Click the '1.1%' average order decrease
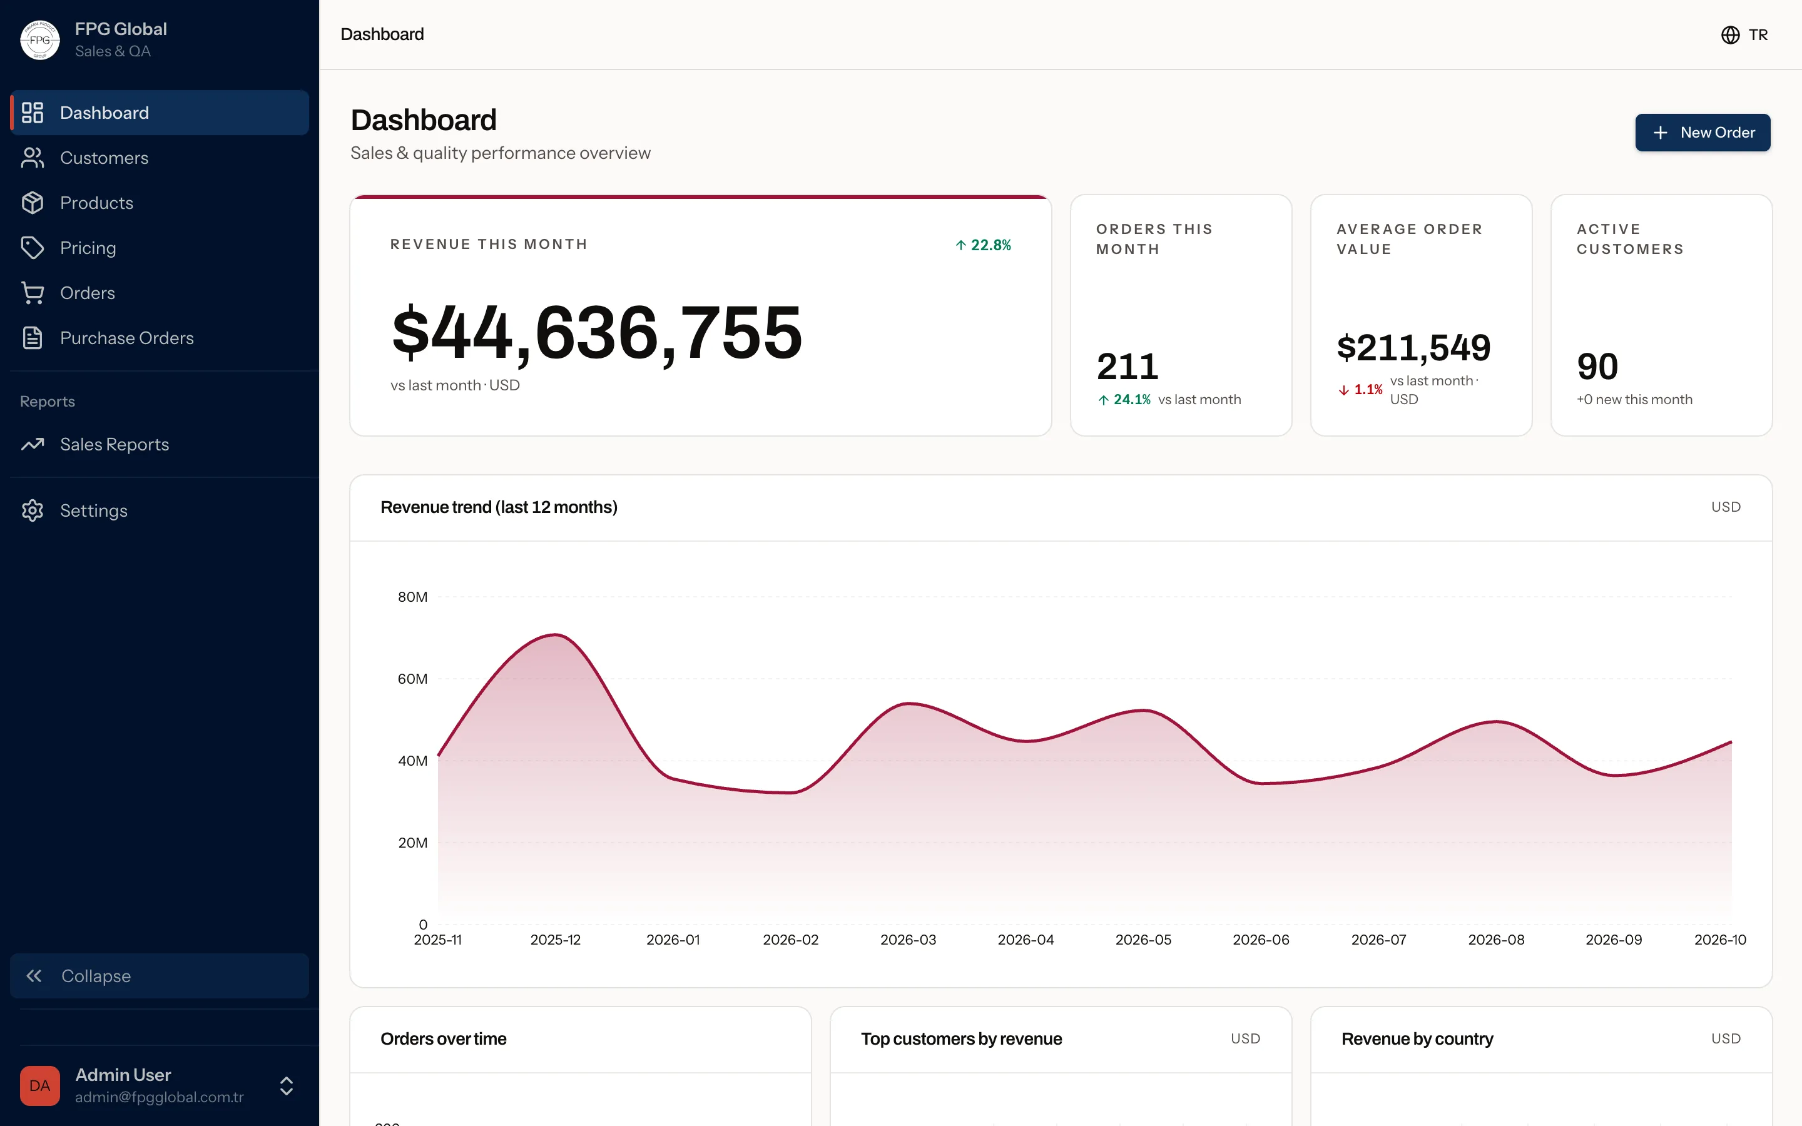The width and height of the screenshot is (1802, 1126). point(1360,390)
